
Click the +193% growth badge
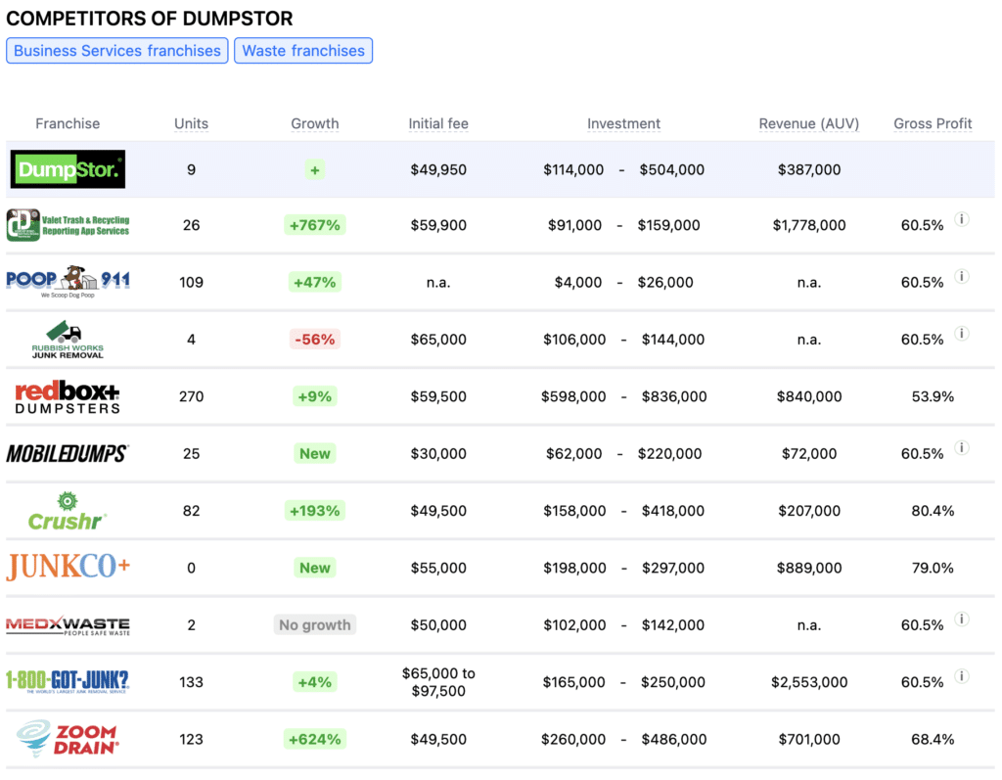coord(315,511)
